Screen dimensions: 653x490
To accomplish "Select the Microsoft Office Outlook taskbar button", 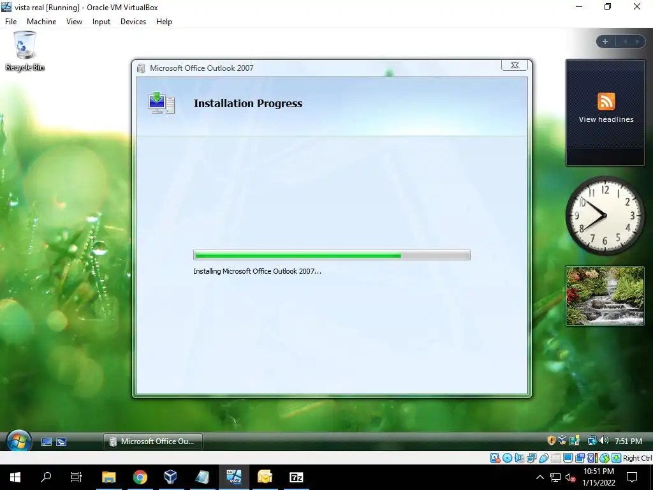I will click(x=153, y=442).
